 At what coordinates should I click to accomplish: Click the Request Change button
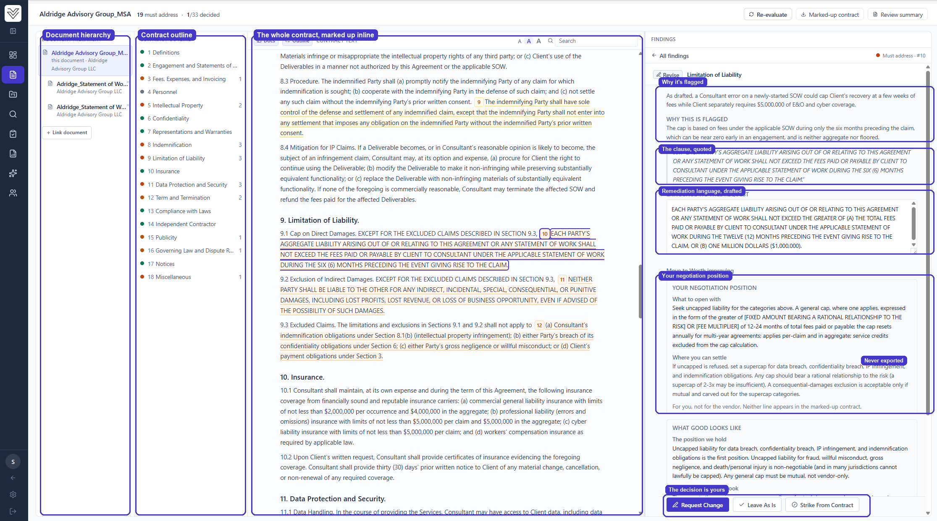point(698,505)
